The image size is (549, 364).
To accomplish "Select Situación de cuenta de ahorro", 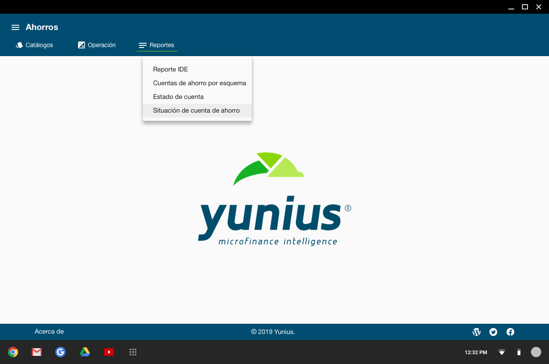I will (x=196, y=110).
